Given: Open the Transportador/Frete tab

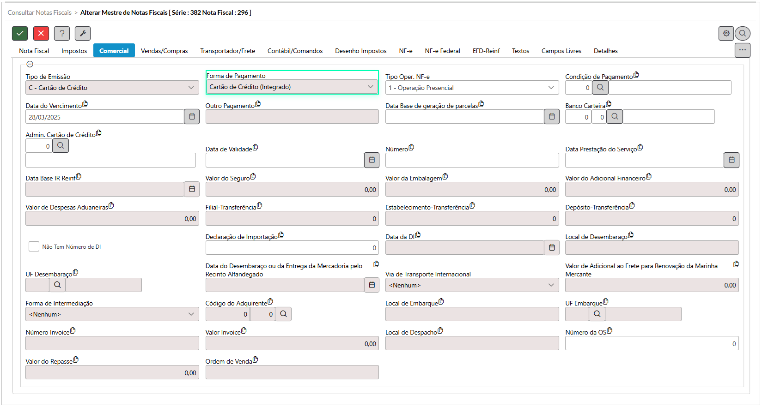Looking at the screenshot, I should [x=227, y=51].
